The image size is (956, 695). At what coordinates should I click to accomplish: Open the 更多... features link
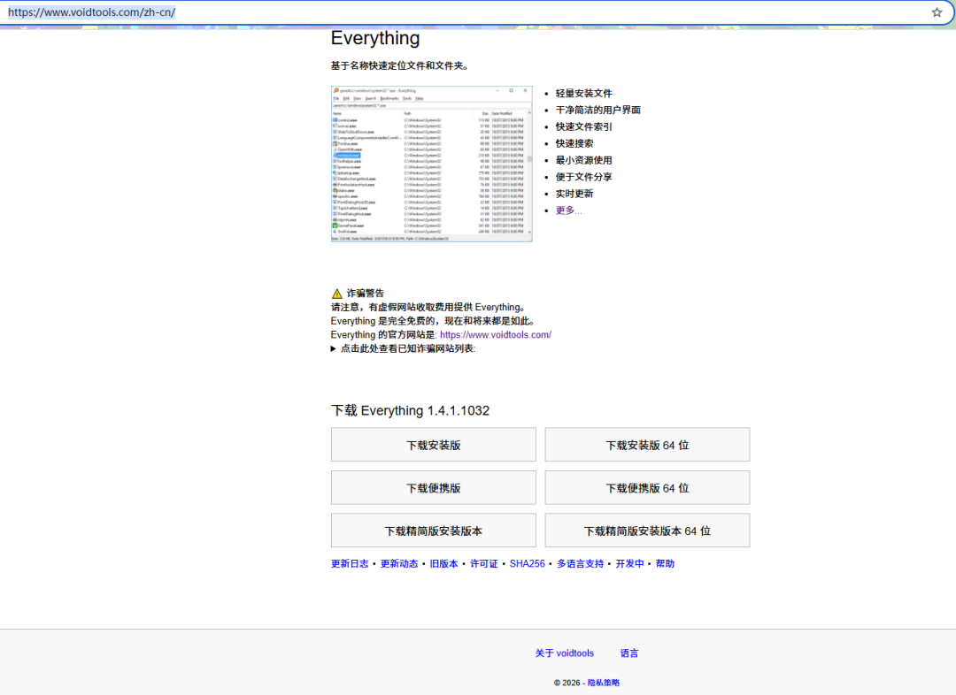click(568, 210)
